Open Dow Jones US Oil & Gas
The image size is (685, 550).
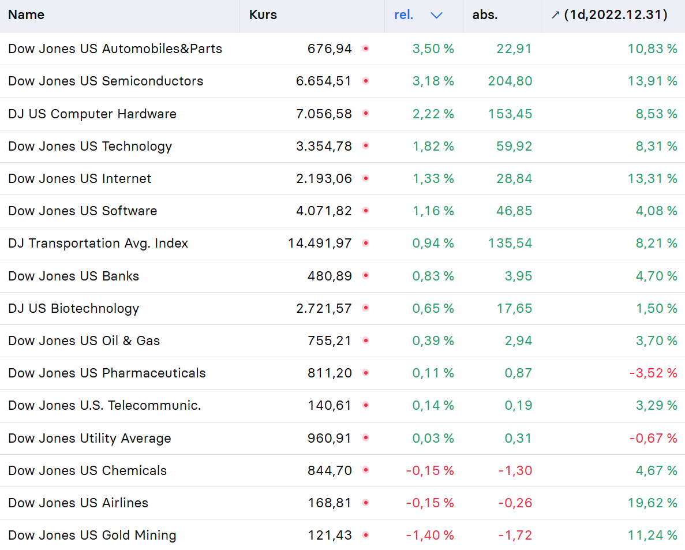[x=84, y=341]
